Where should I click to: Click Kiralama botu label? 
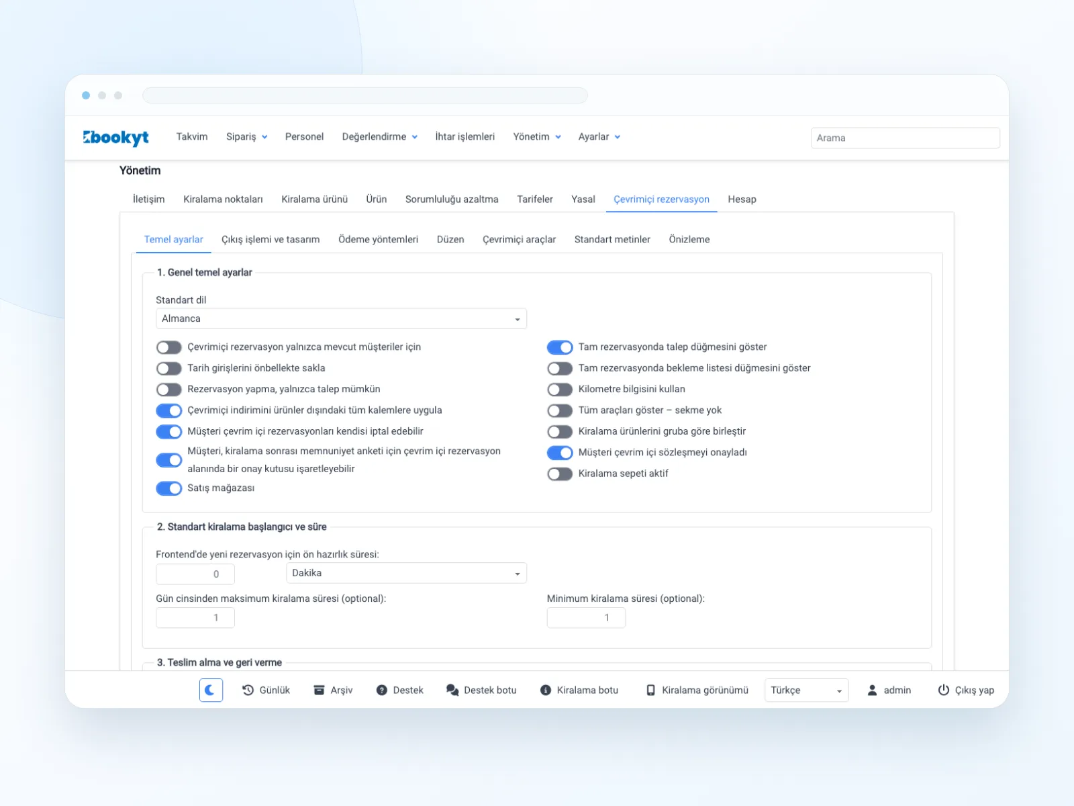click(x=587, y=690)
